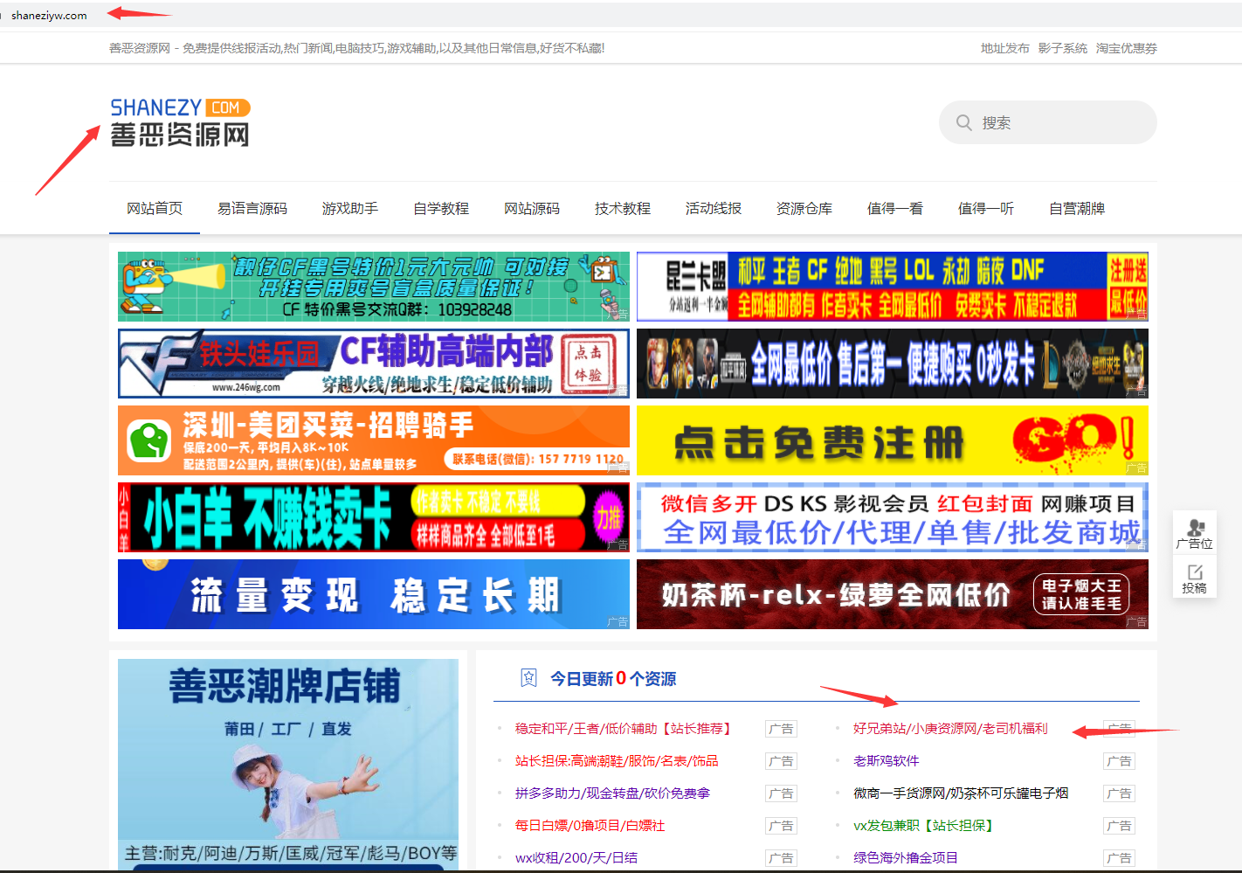The width and height of the screenshot is (1242, 873).
Task: Click the yellow 点击免费注册 banner
Action: 892,440
